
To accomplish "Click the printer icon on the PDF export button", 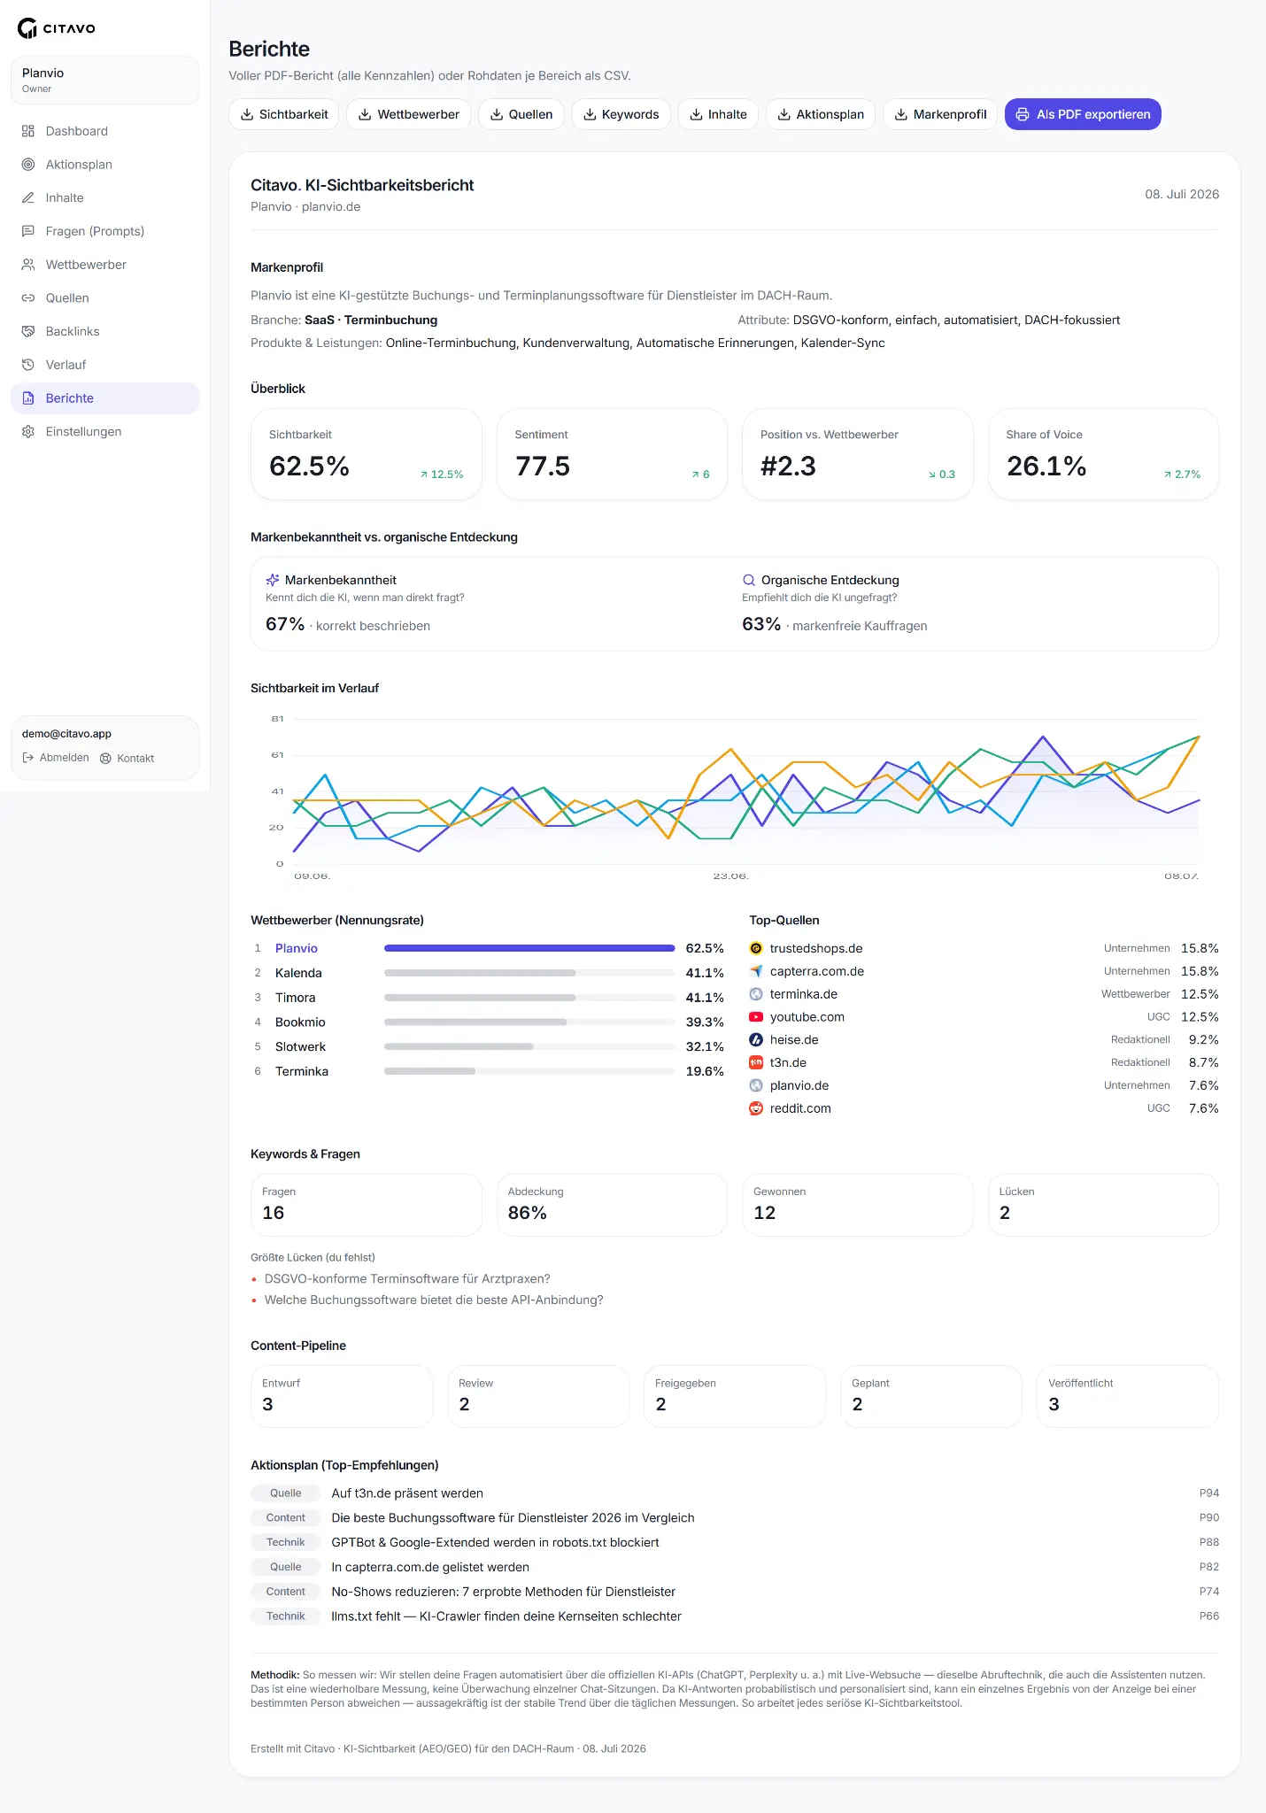I will click(1023, 114).
